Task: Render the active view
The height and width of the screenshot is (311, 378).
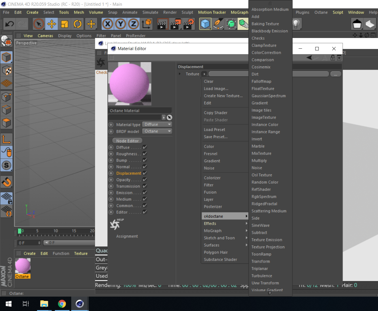Action: coord(162,24)
